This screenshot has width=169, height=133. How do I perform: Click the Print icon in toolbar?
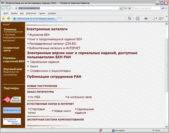146,18
